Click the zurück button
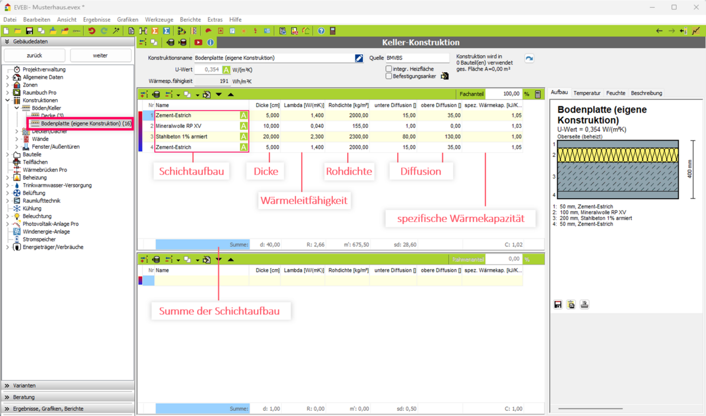The height and width of the screenshot is (416, 706). coord(35,55)
